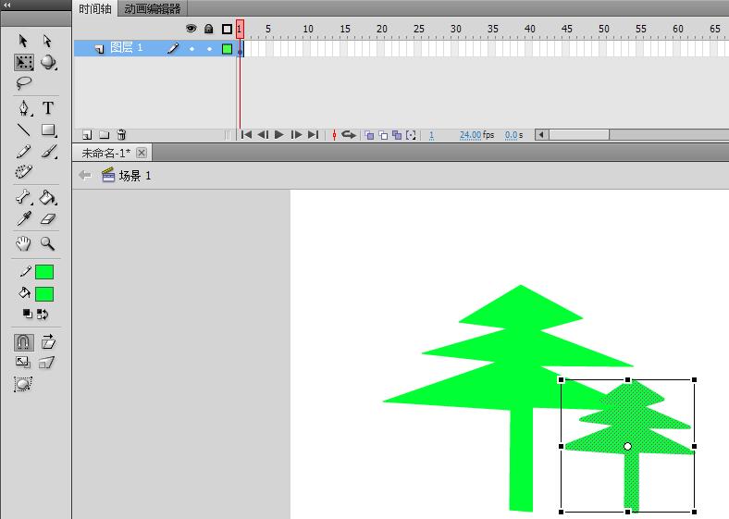Image resolution: width=729 pixels, height=519 pixels.
Task: Open the fill color swatch
Action: coord(44,294)
